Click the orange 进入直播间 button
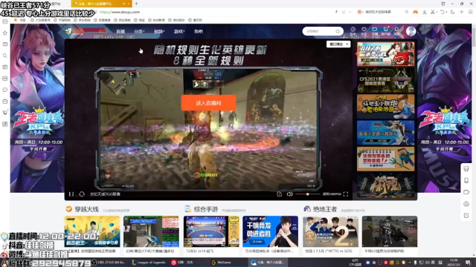The height and width of the screenshot is (267, 476). pos(208,103)
